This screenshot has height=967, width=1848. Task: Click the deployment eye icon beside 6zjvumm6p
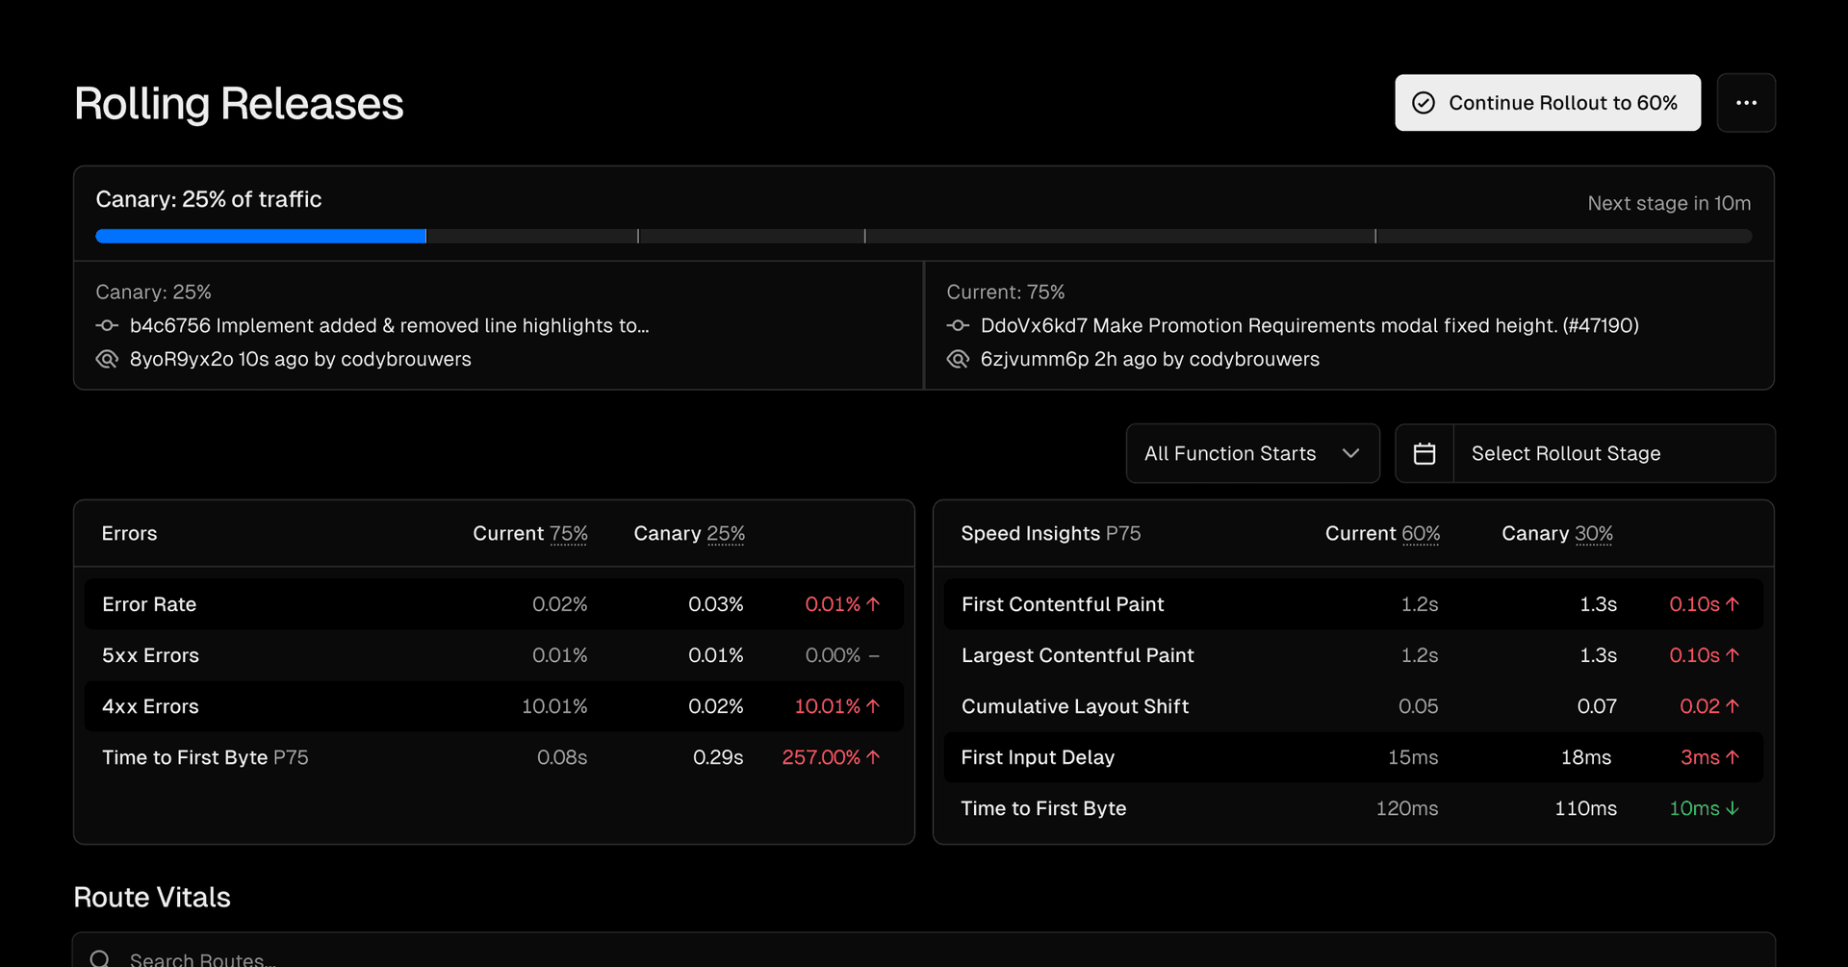(958, 359)
